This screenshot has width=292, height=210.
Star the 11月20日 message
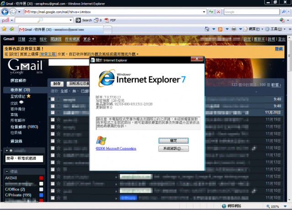pos(58,112)
